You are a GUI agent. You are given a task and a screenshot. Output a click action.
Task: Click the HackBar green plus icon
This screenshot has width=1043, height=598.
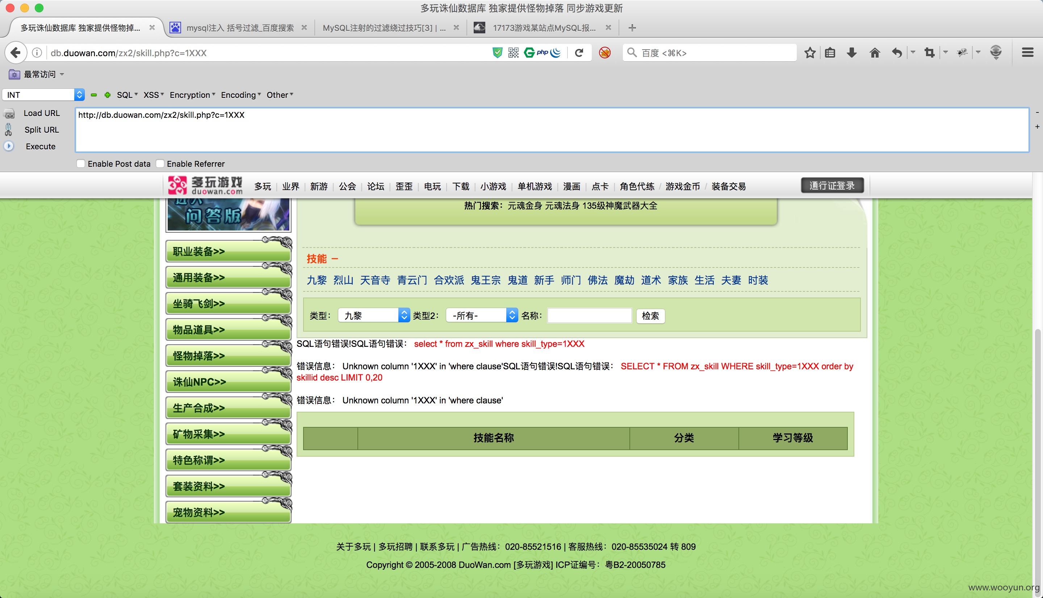(x=108, y=95)
